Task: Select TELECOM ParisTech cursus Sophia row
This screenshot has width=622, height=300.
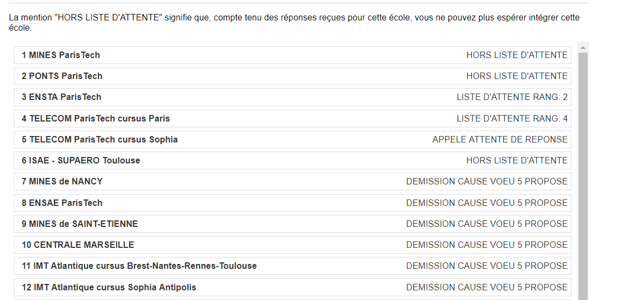Action: click(x=293, y=140)
